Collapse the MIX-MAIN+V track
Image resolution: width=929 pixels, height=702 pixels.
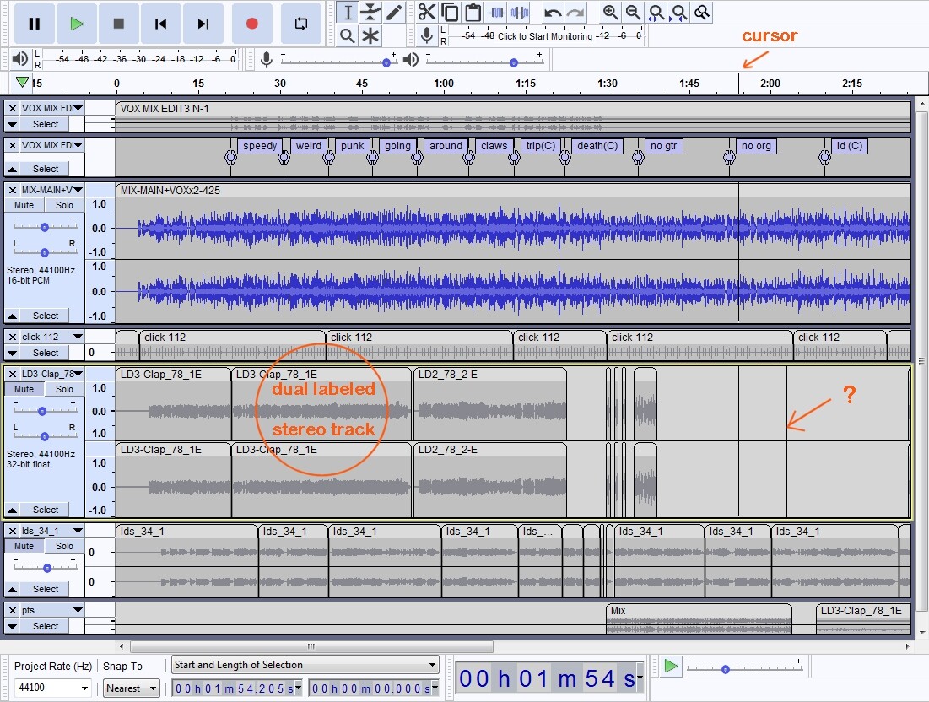pyautogui.click(x=12, y=316)
